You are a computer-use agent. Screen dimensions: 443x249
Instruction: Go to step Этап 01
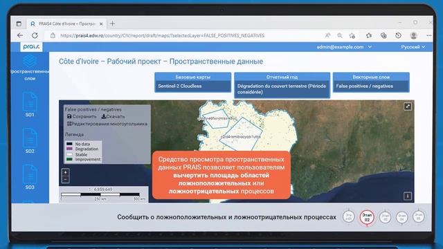[349, 216]
